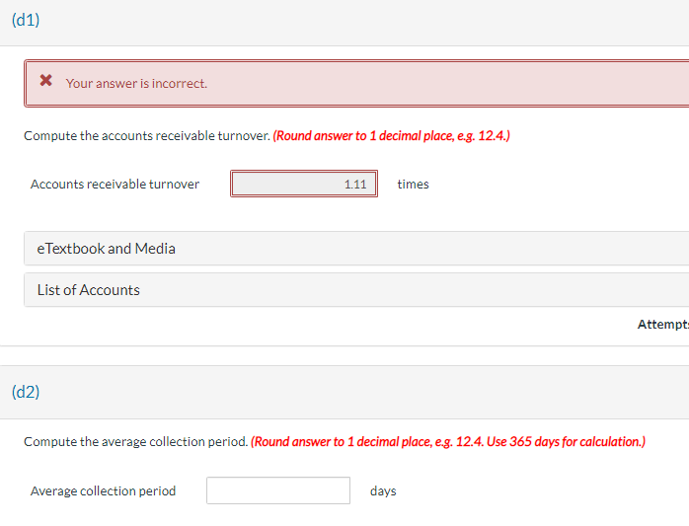Click 'Your answer is incorrect.' message
The height and width of the screenshot is (526, 689).
click(x=136, y=84)
